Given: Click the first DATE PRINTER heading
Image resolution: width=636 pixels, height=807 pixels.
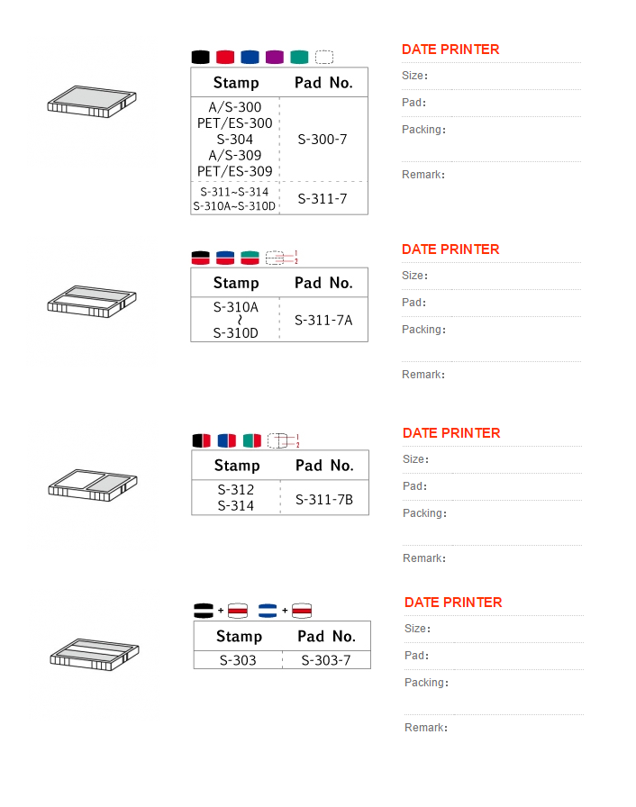Looking at the screenshot, I should coord(450,50).
